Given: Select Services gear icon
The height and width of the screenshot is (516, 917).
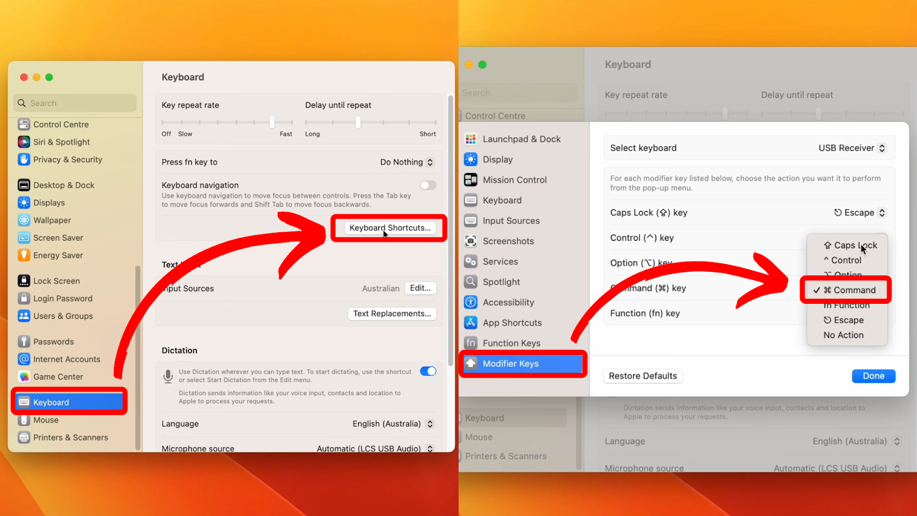Looking at the screenshot, I should pyautogui.click(x=471, y=261).
